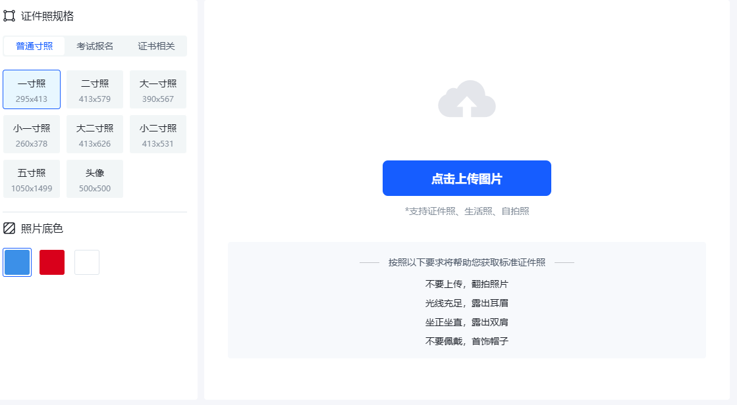The image size is (737, 405).
Task: Select the 小二寸照 413x531 size option
Action: 157,134
